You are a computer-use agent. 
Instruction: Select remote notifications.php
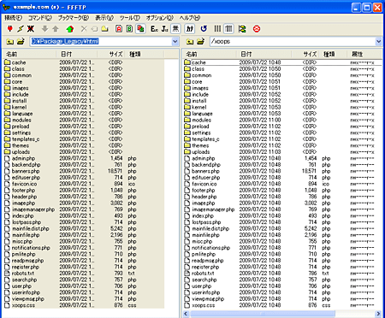211,248
